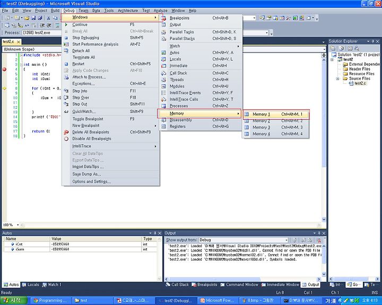This screenshot has width=382, height=305.
Task: Click the Detach All icon
Action: point(66,51)
